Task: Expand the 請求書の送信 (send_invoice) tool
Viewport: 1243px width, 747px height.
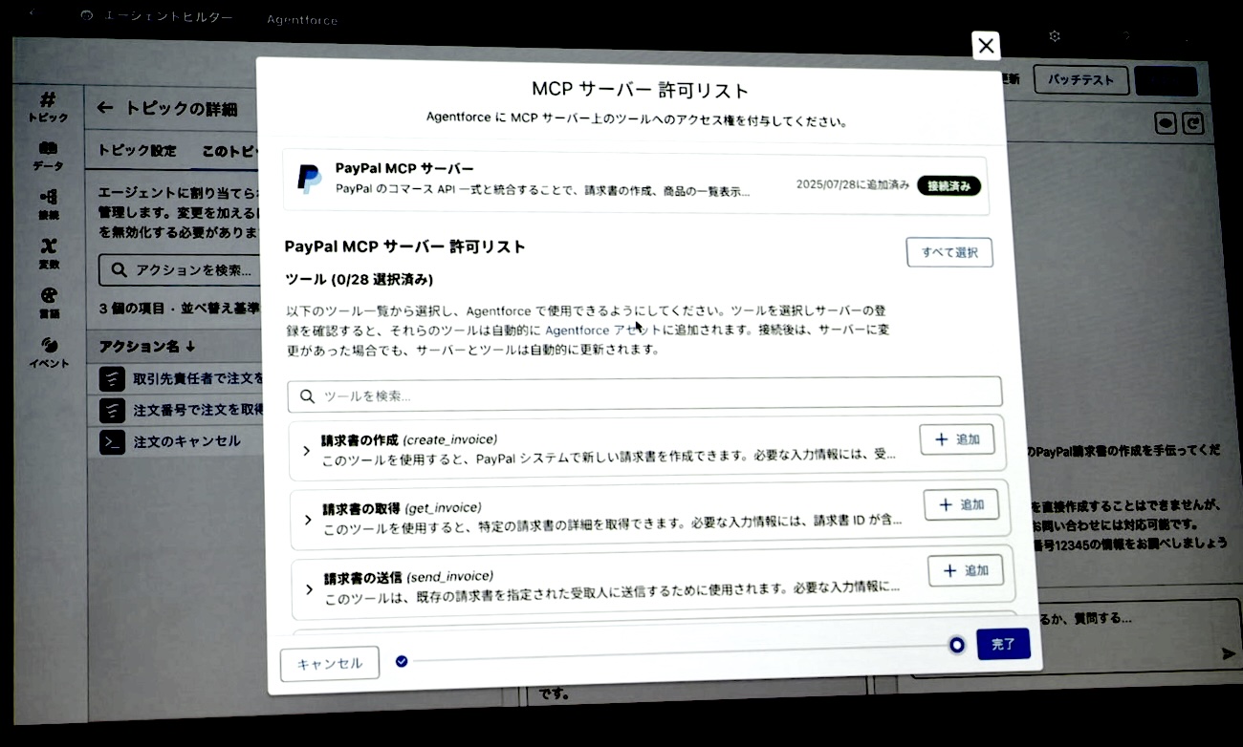Action: [309, 589]
